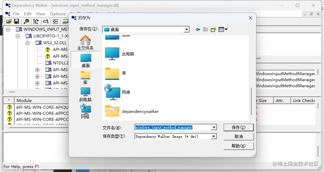
Task: Open a file using the Open toolbar icon
Action: coord(9,21)
